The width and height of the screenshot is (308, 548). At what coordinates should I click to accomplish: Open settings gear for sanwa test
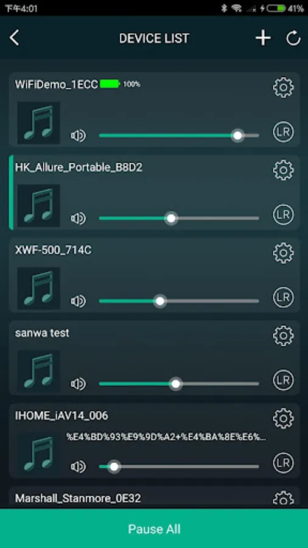(x=283, y=335)
